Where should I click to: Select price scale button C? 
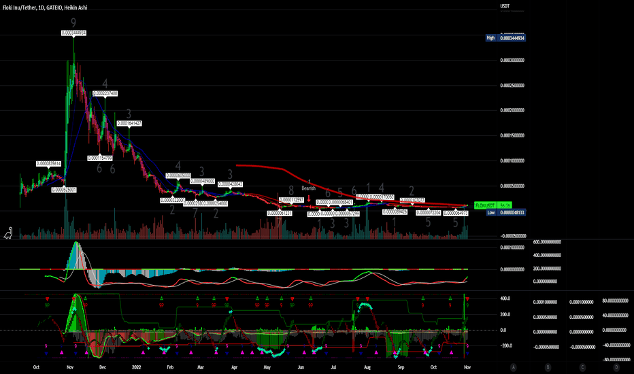coord(583,367)
